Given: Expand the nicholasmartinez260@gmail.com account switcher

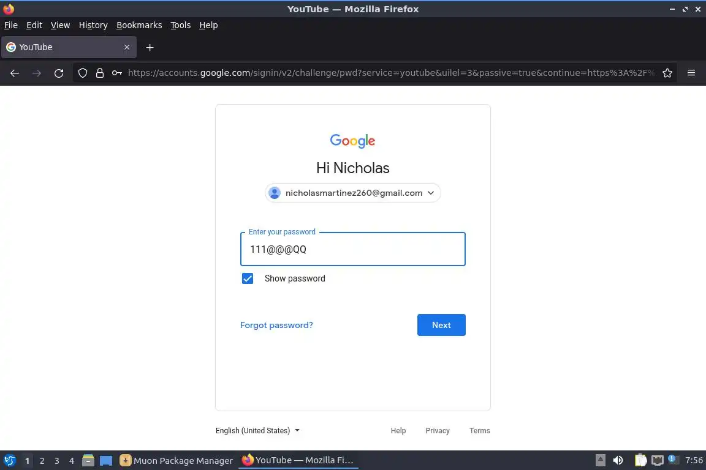Looking at the screenshot, I should (x=352, y=193).
